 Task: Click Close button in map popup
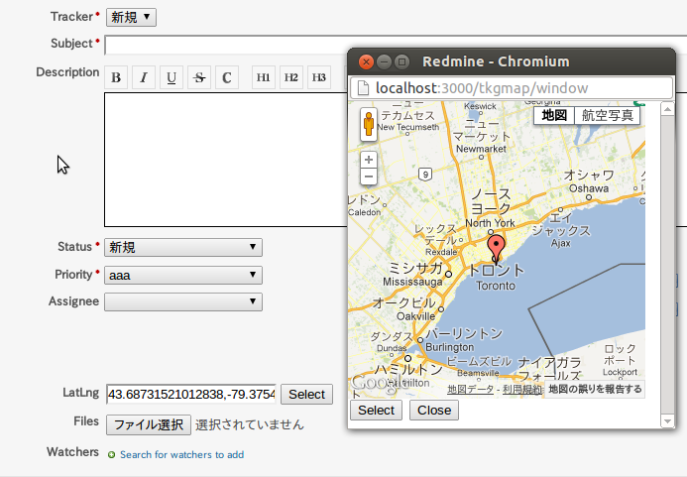pos(434,410)
